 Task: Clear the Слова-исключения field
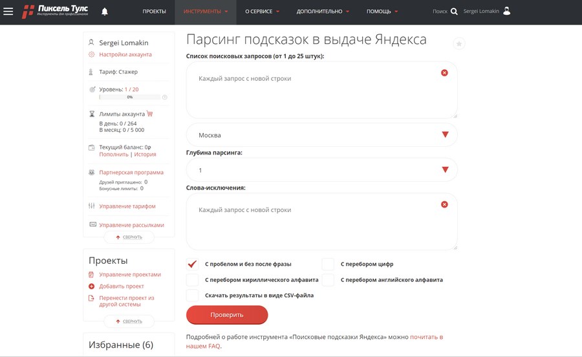[x=444, y=204]
